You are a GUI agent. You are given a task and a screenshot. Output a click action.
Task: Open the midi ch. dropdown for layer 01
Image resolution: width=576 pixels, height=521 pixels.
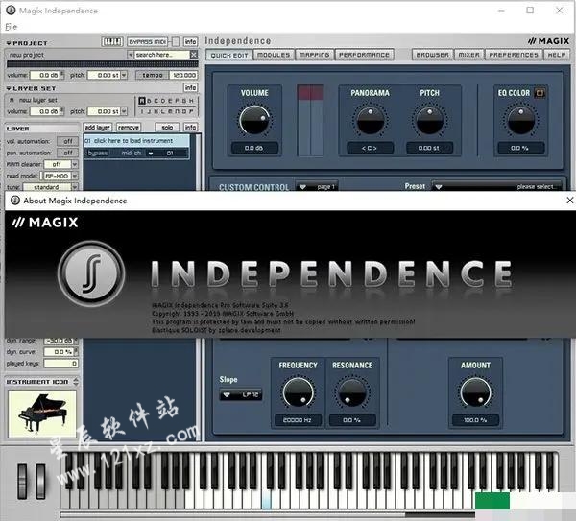(151, 154)
